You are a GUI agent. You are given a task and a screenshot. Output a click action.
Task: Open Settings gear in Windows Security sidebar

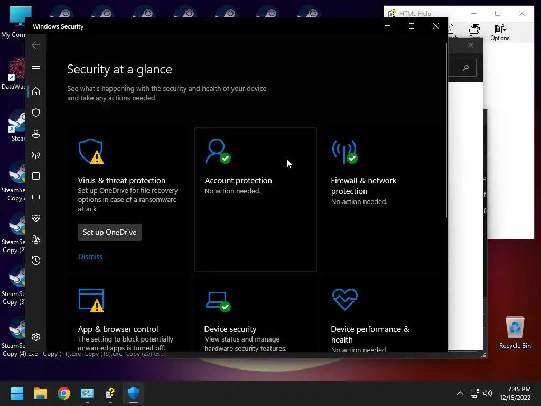(x=36, y=337)
